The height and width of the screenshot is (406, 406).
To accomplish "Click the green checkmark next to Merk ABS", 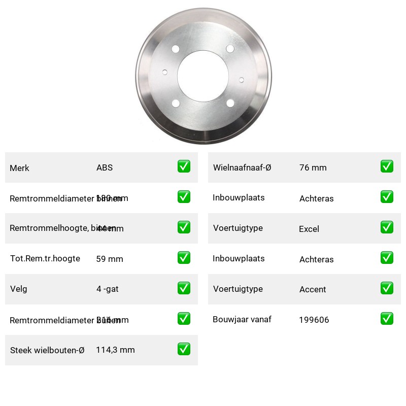I will click(184, 166).
